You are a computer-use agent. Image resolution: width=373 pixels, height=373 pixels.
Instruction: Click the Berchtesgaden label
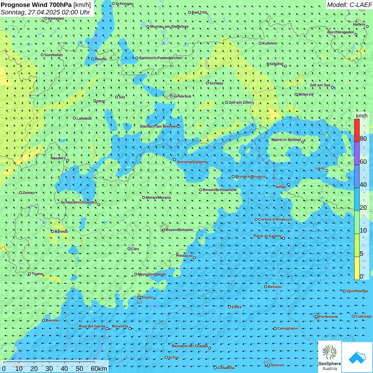click(340, 32)
